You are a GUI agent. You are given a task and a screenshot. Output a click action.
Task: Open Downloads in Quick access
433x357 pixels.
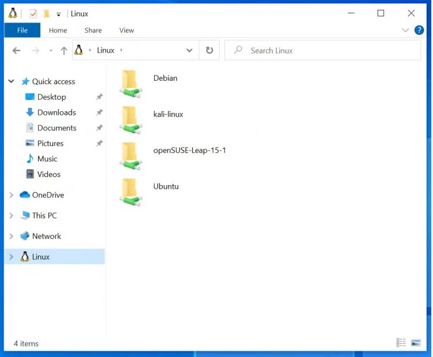click(57, 112)
